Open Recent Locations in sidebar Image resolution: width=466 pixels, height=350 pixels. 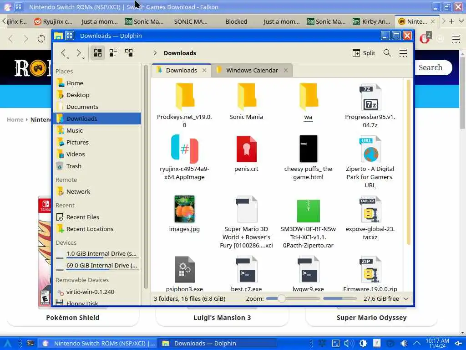coord(97,229)
